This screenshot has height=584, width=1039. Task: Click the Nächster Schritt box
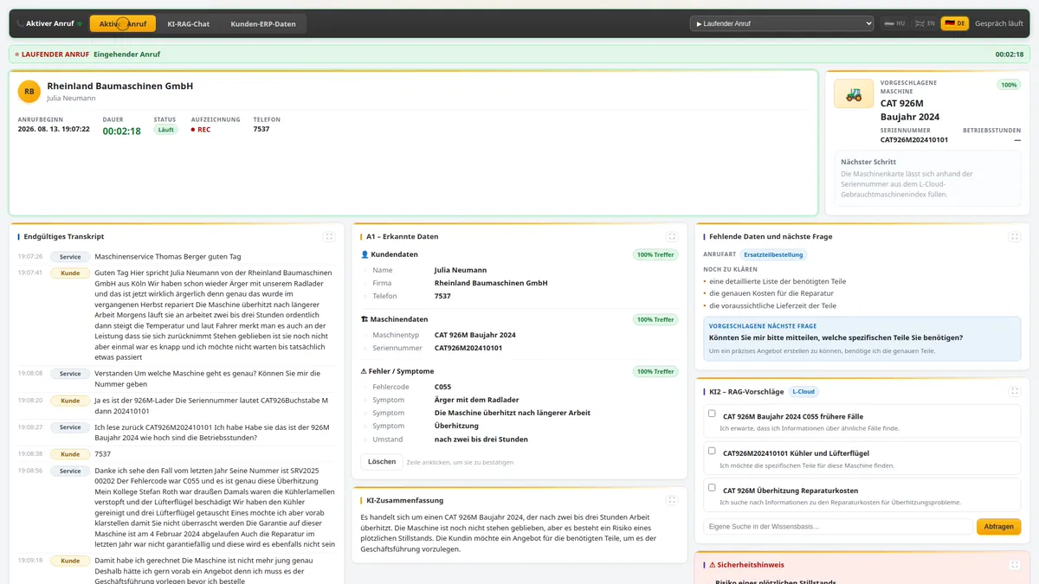click(x=927, y=179)
